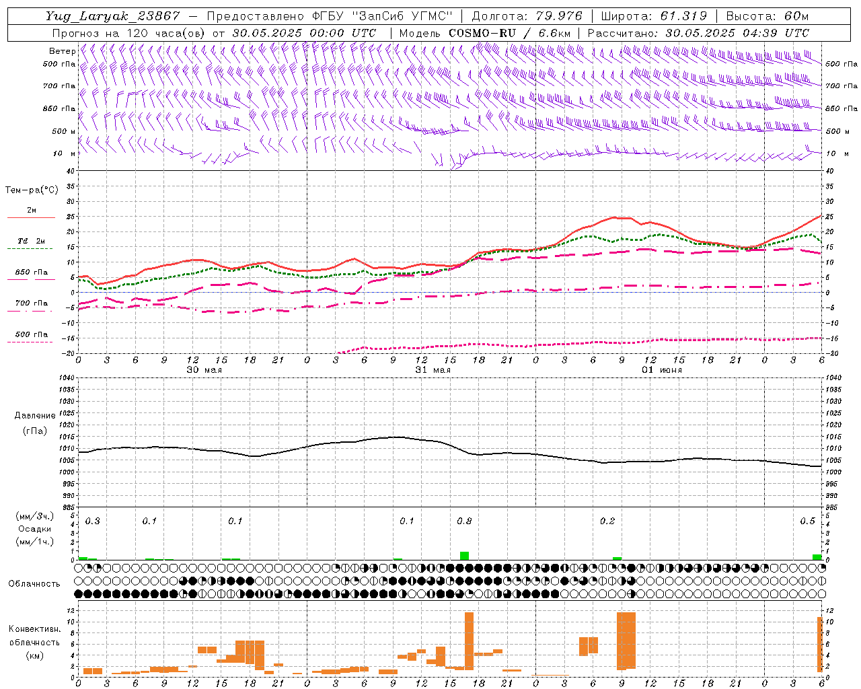Image resolution: width=861 pixels, height=689 pixels.
Task: Click the Облачность cloudiness label
Action: click(34, 584)
